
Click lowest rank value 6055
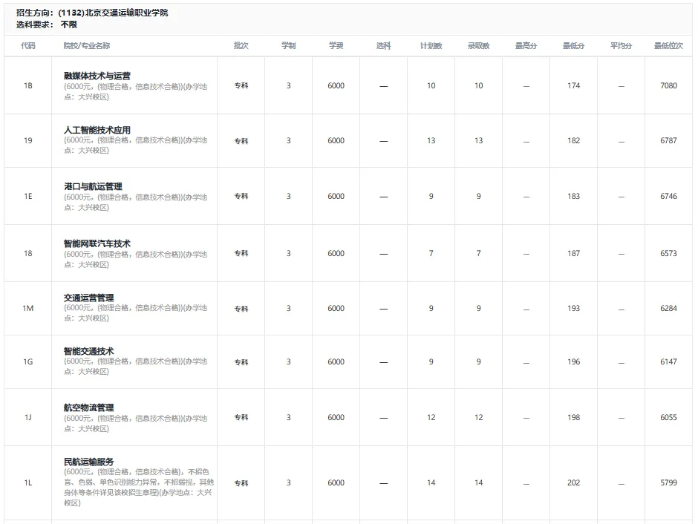pyautogui.click(x=668, y=417)
